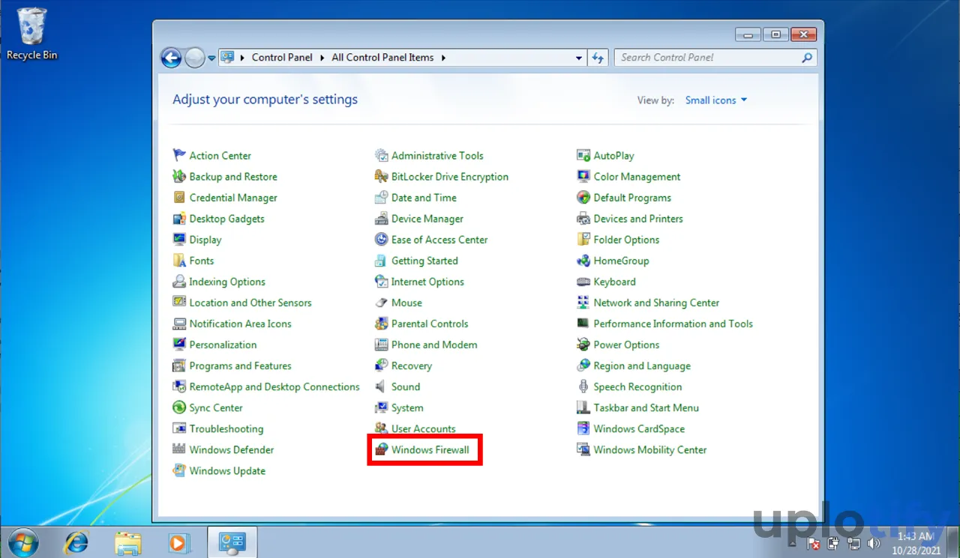Click the Control Panel taskbar button
The image size is (960, 558).
(x=232, y=542)
